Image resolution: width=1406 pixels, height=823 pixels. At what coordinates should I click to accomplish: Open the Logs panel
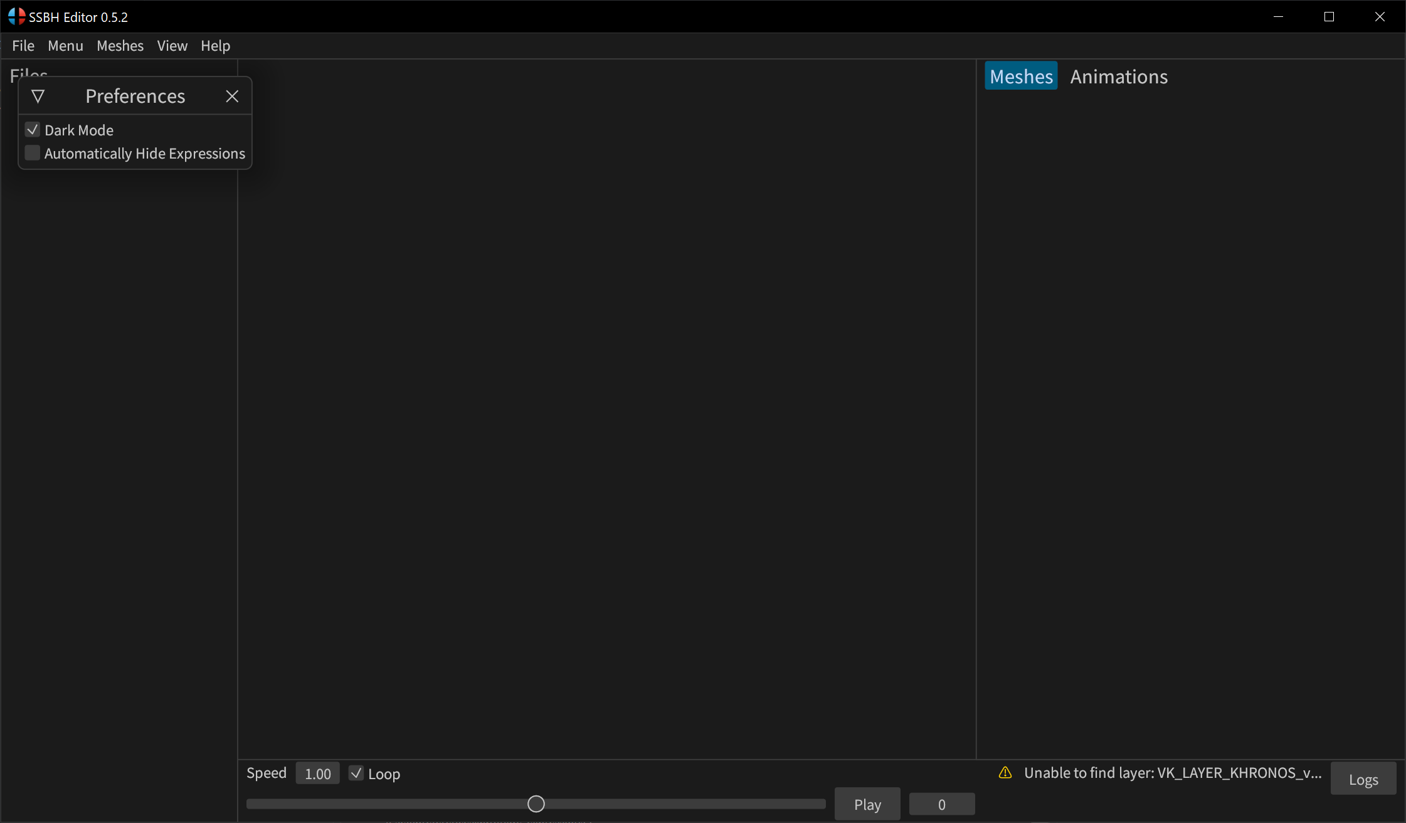pyautogui.click(x=1363, y=778)
